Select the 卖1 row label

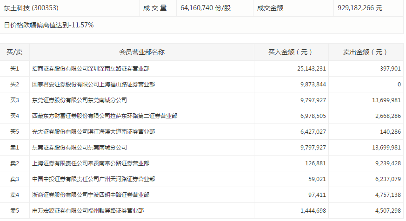click(x=14, y=147)
